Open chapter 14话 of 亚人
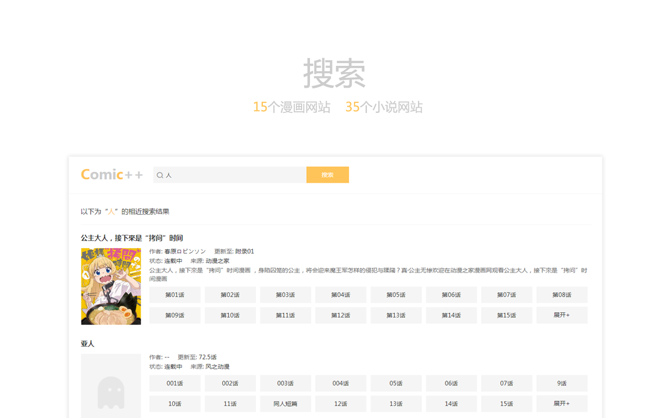Image resolution: width=669 pixels, height=418 pixels. [451, 403]
